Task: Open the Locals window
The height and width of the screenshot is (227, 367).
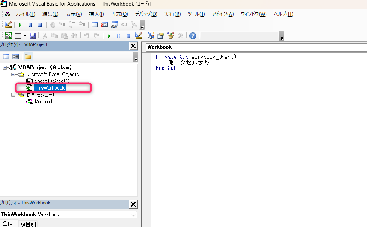Action: (95, 25)
